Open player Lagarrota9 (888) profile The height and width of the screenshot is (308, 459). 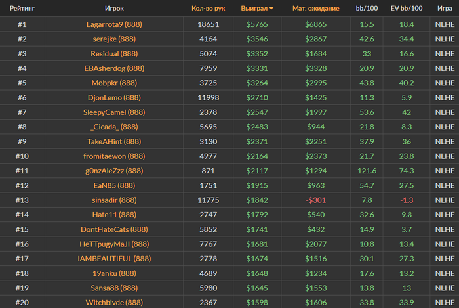click(x=114, y=24)
